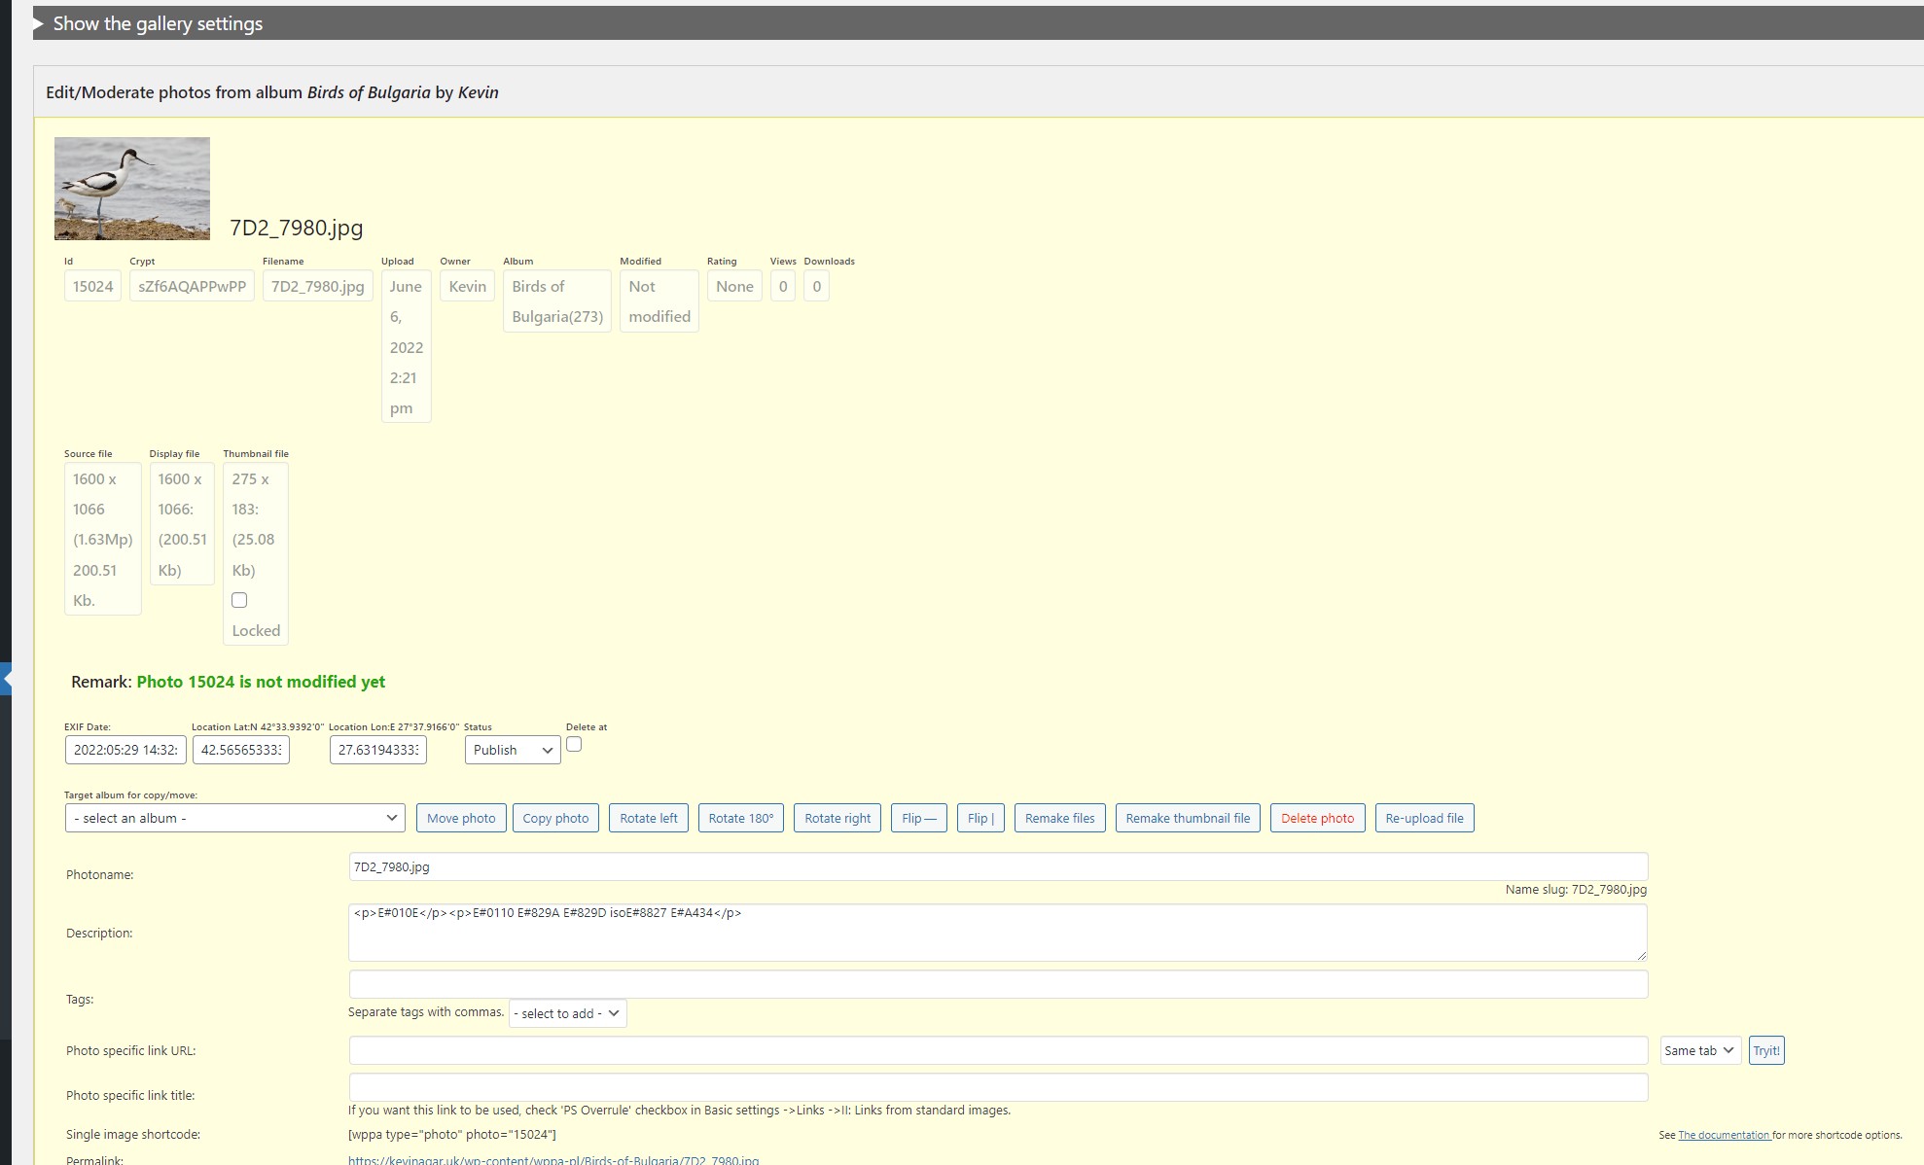Click the Filename field 7D2_7980.jpg
The width and height of the screenshot is (1924, 1165).
pyautogui.click(x=317, y=286)
